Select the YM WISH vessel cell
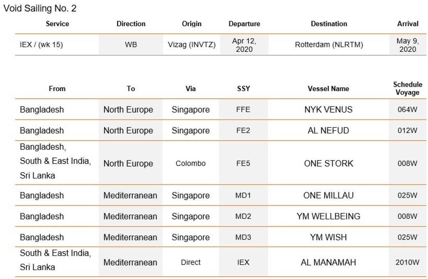This screenshot has height=279, width=428. coord(328,237)
